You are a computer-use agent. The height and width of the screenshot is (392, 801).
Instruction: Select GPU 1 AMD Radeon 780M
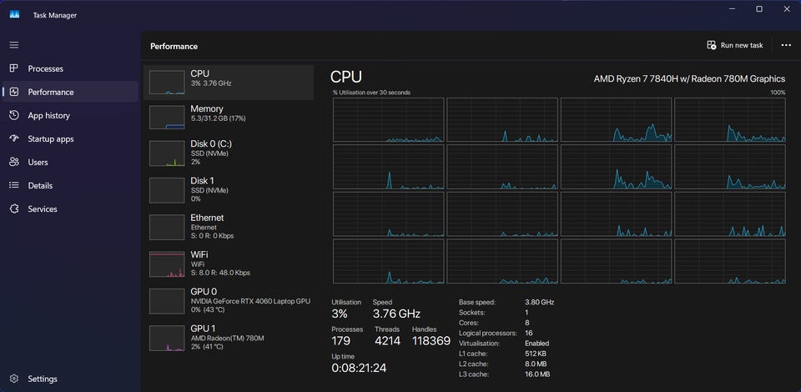229,338
